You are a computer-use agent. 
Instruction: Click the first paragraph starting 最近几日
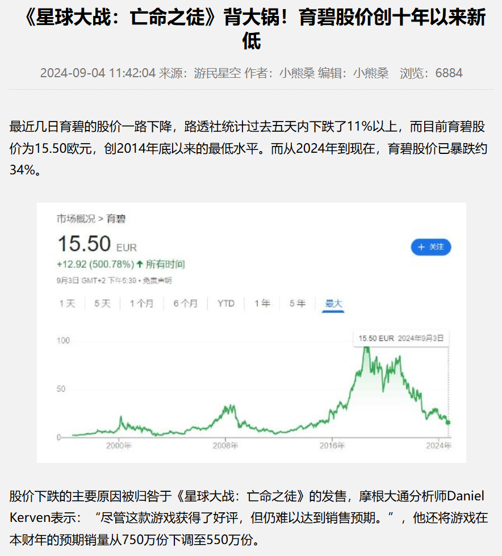click(x=248, y=148)
